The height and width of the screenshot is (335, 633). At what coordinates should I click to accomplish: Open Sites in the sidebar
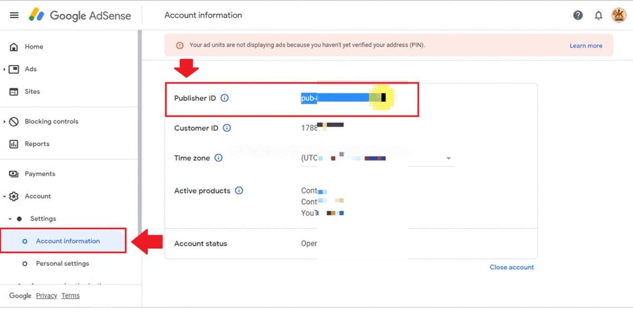(32, 92)
